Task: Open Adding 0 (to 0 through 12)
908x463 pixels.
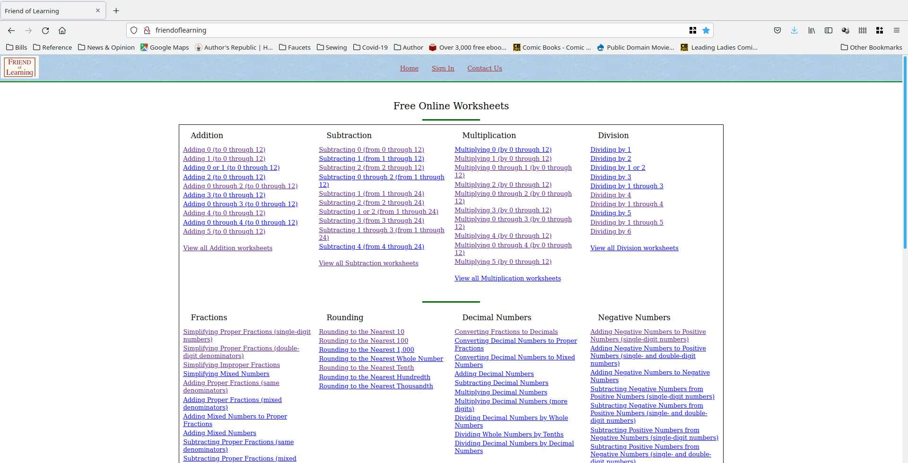Action: click(224, 149)
